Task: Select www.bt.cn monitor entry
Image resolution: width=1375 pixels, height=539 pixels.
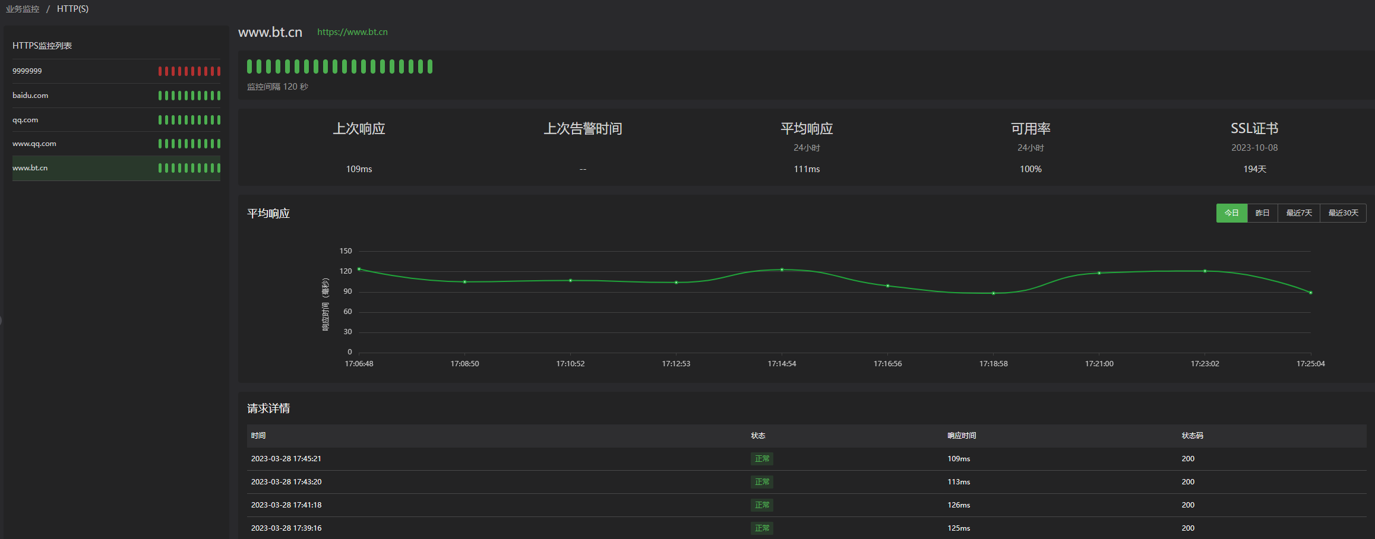Action: (30, 168)
